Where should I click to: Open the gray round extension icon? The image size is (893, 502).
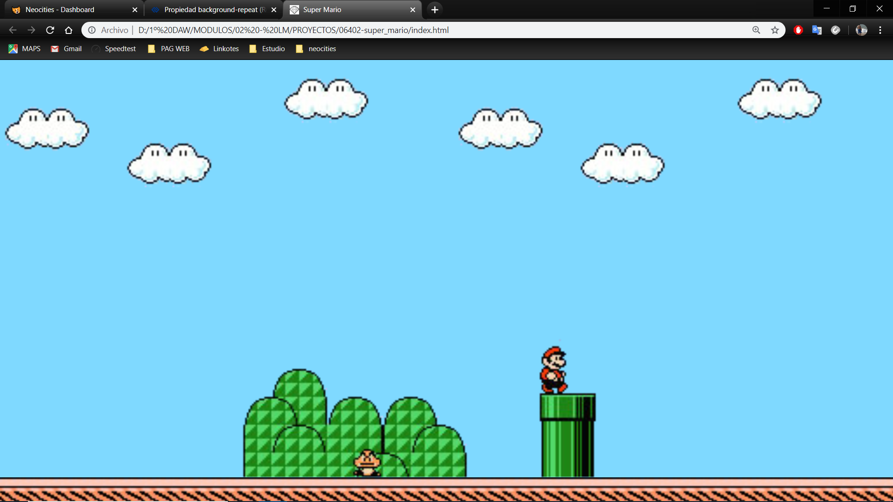point(836,30)
